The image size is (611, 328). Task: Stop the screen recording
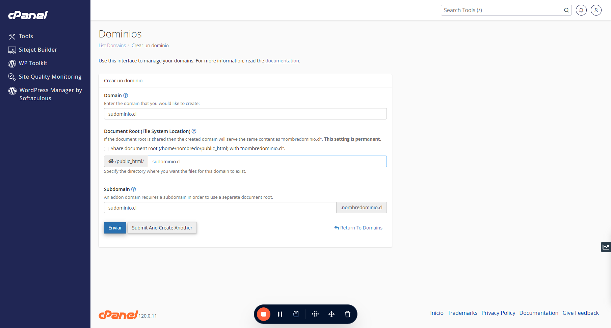click(x=264, y=314)
